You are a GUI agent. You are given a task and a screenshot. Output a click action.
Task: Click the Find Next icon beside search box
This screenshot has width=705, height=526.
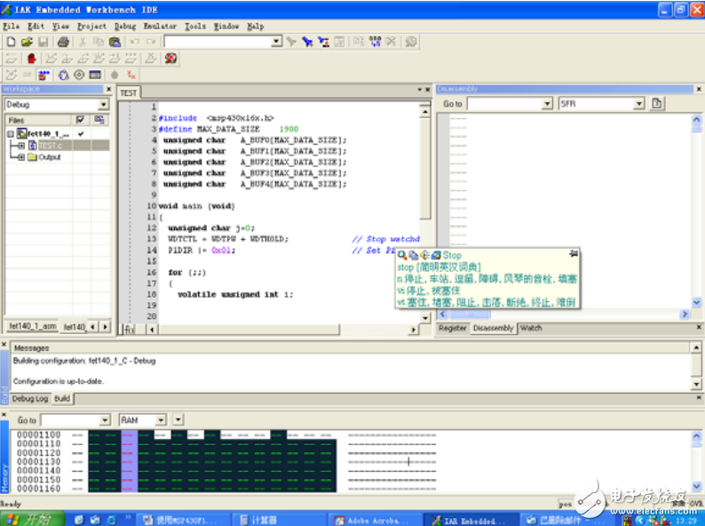point(291,42)
